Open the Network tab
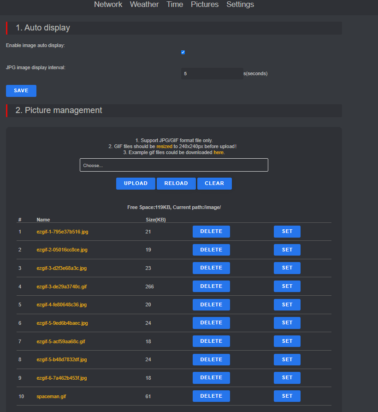This screenshot has width=378, height=412. [x=108, y=5]
